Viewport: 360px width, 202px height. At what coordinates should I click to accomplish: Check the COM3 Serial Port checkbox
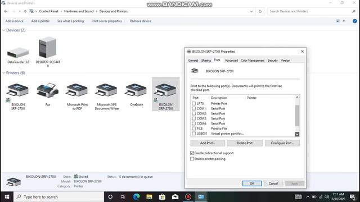pos(193,118)
